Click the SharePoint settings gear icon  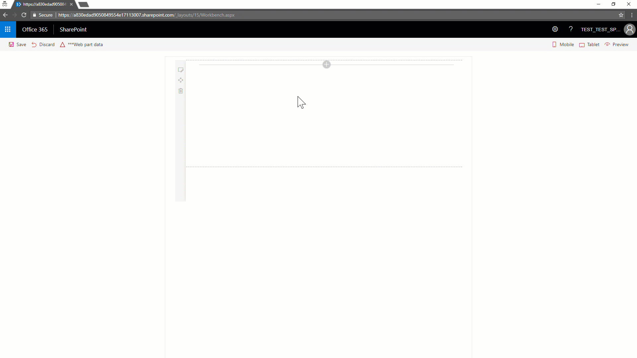pyautogui.click(x=554, y=29)
